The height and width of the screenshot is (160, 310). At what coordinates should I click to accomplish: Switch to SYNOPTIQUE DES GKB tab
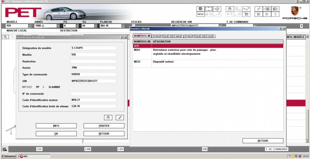point(200,36)
